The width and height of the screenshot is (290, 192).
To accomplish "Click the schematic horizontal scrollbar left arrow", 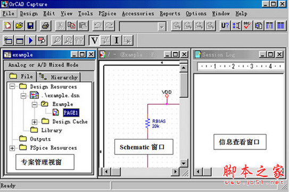I will click(106, 172).
